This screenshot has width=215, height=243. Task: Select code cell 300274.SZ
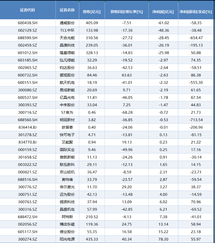click(x=28, y=239)
